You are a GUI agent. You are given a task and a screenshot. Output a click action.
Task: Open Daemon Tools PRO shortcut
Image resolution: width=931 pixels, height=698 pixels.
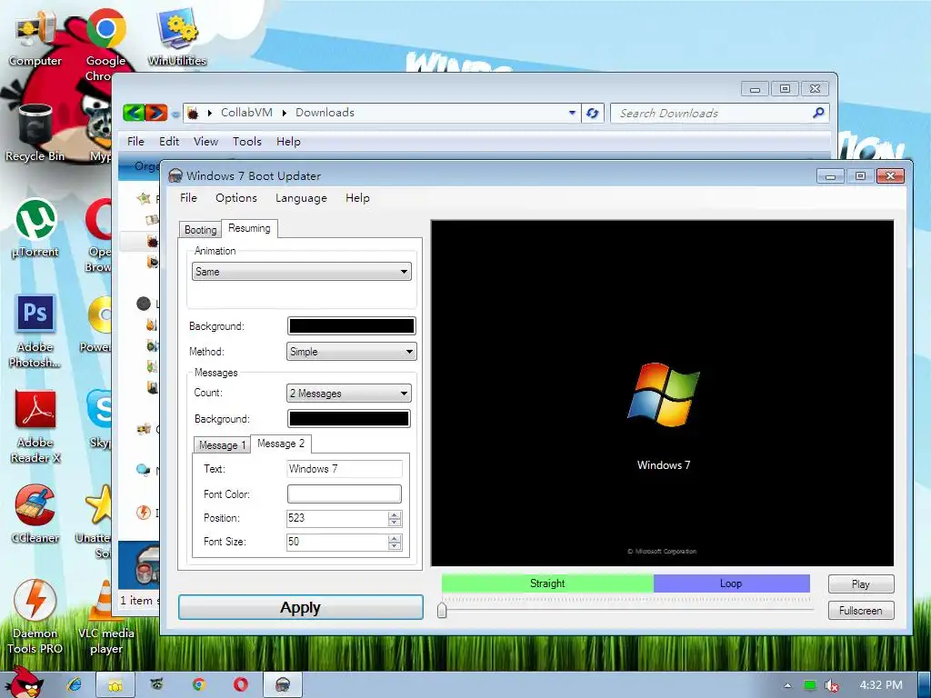coord(35,617)
